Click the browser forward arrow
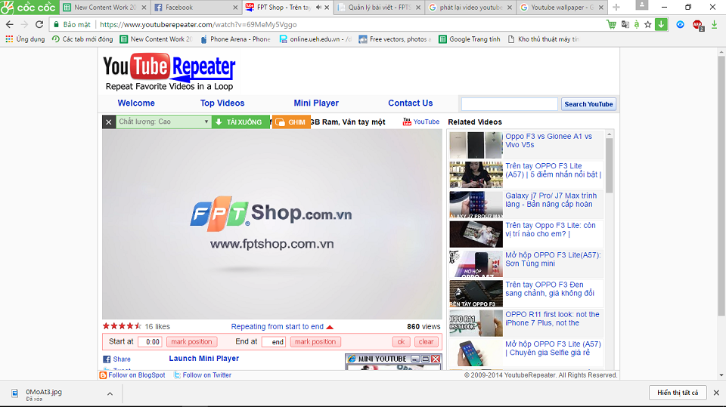This screenshot has height=407, width=726. click(24, 24)
